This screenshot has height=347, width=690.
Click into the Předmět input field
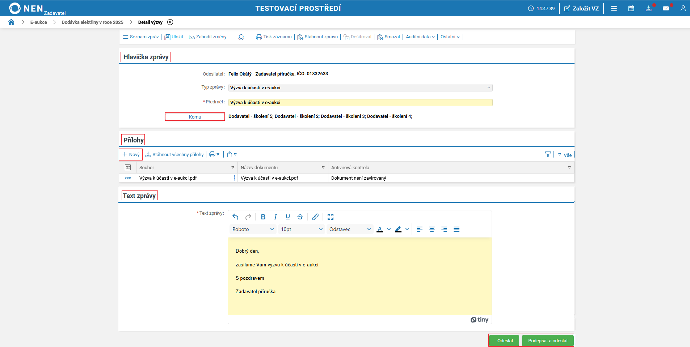click(360, 103)
